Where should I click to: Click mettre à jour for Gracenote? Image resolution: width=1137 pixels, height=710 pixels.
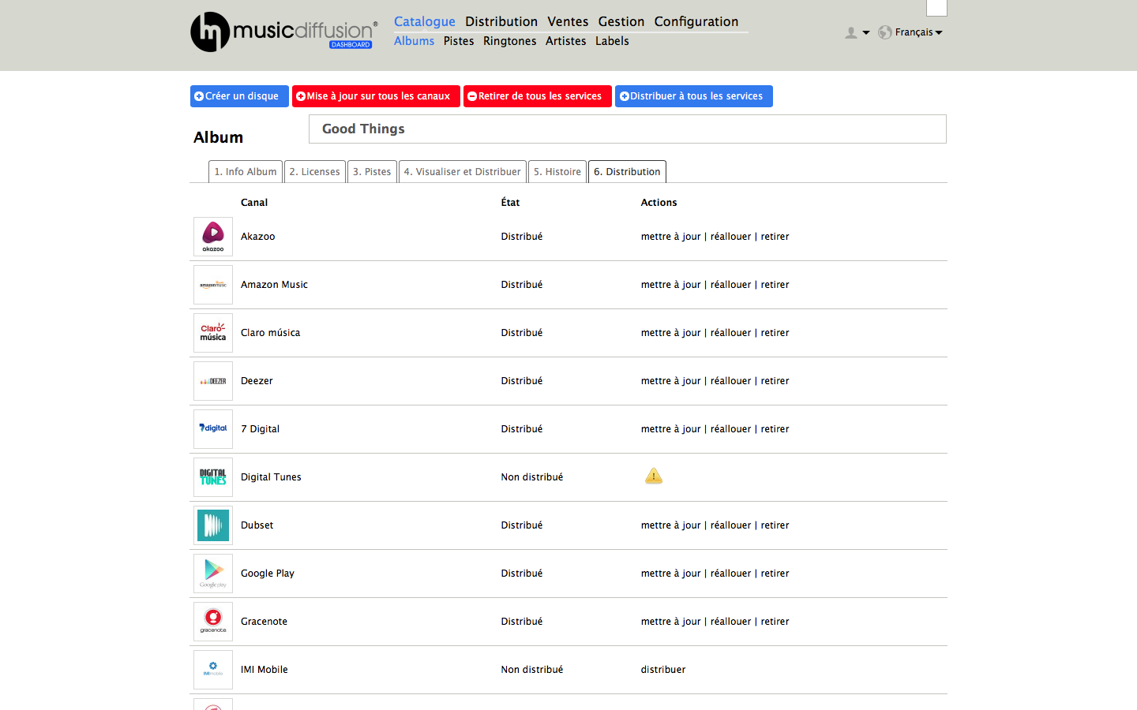click(670, 622)
